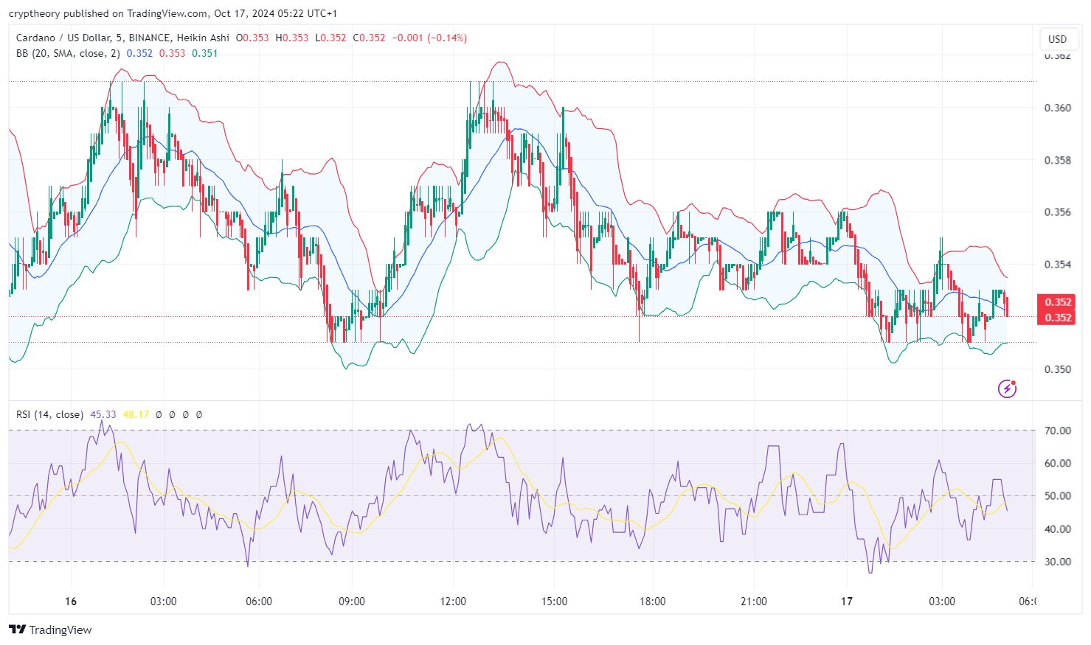Viewport: 1091px width, 645px height.
Task: Click the change value −0.001 (−0.14%)
Action: 429,38
